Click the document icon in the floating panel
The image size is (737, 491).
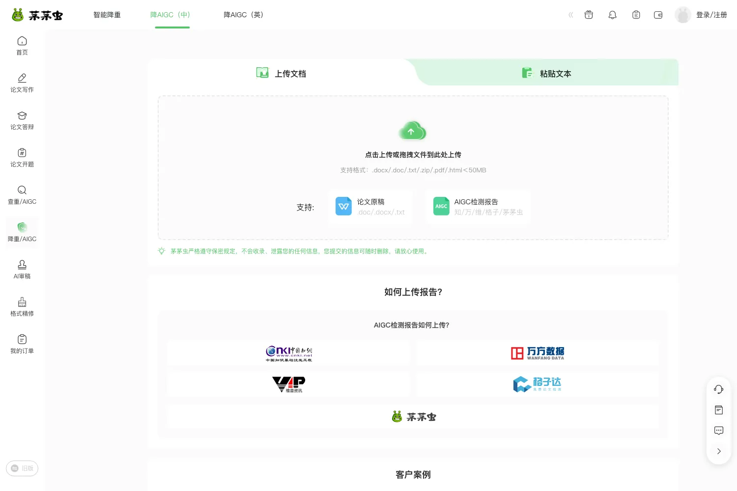coord(718,410)
